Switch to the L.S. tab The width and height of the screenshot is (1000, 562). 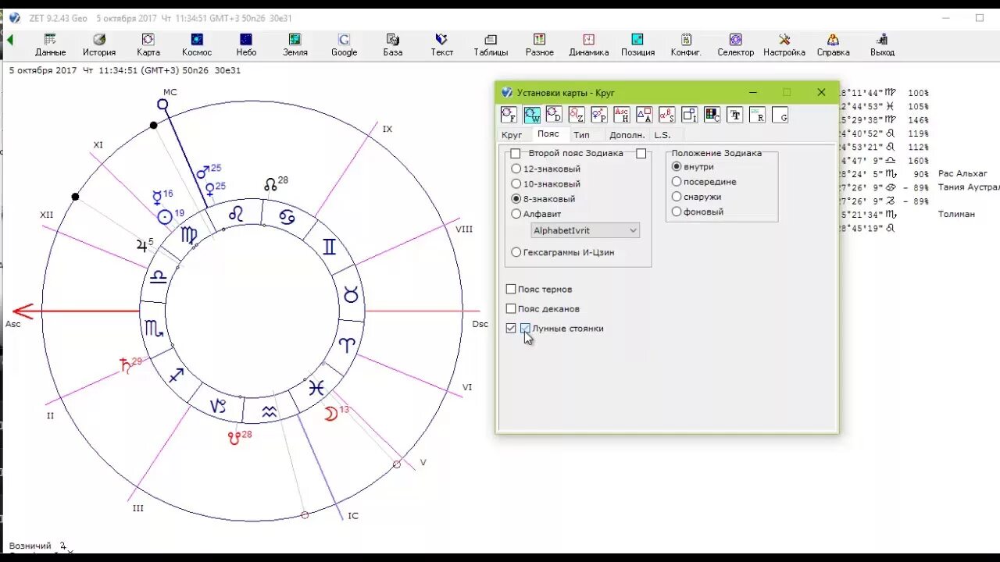[x=662, y=135]
